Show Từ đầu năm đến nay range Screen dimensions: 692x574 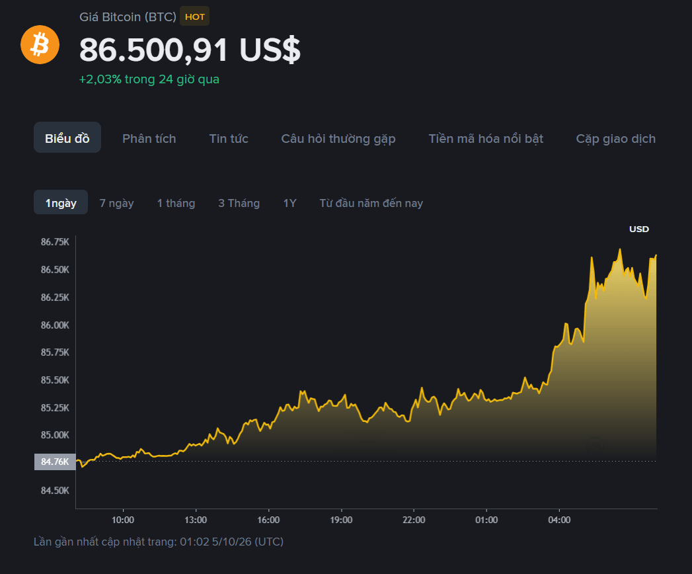(371, 203)
